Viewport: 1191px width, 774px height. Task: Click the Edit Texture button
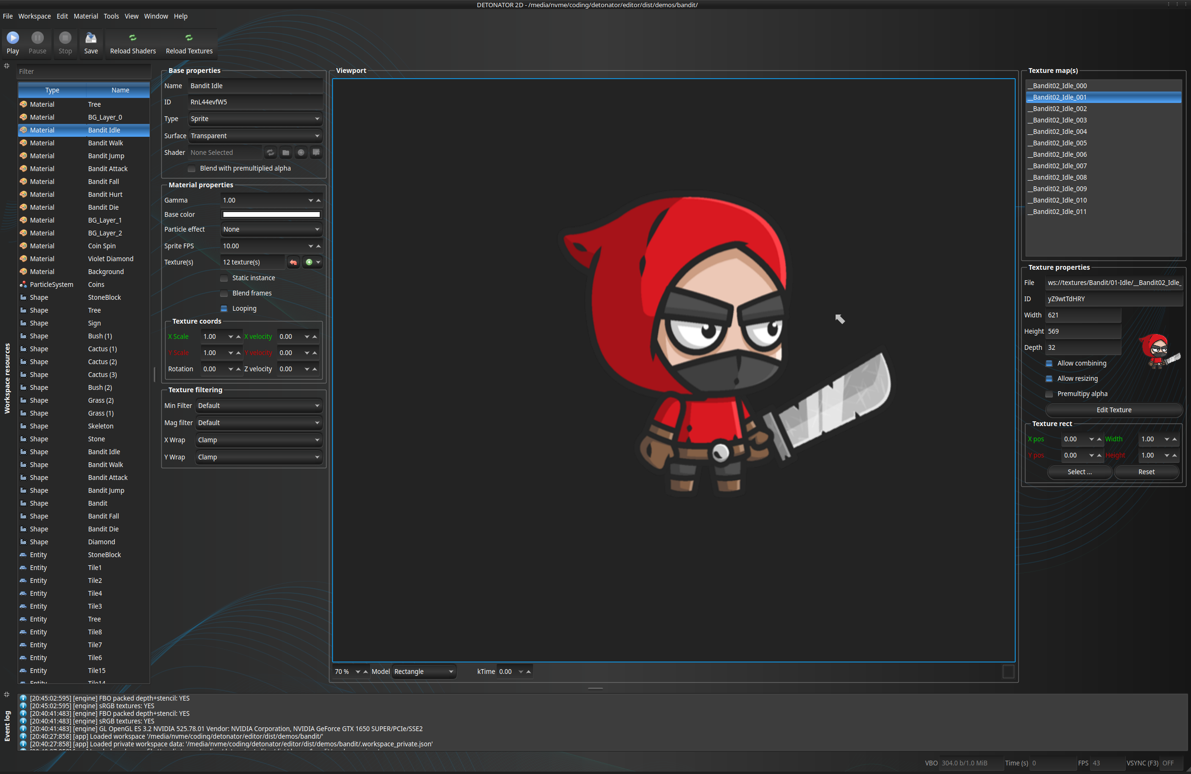point(1113,410)
